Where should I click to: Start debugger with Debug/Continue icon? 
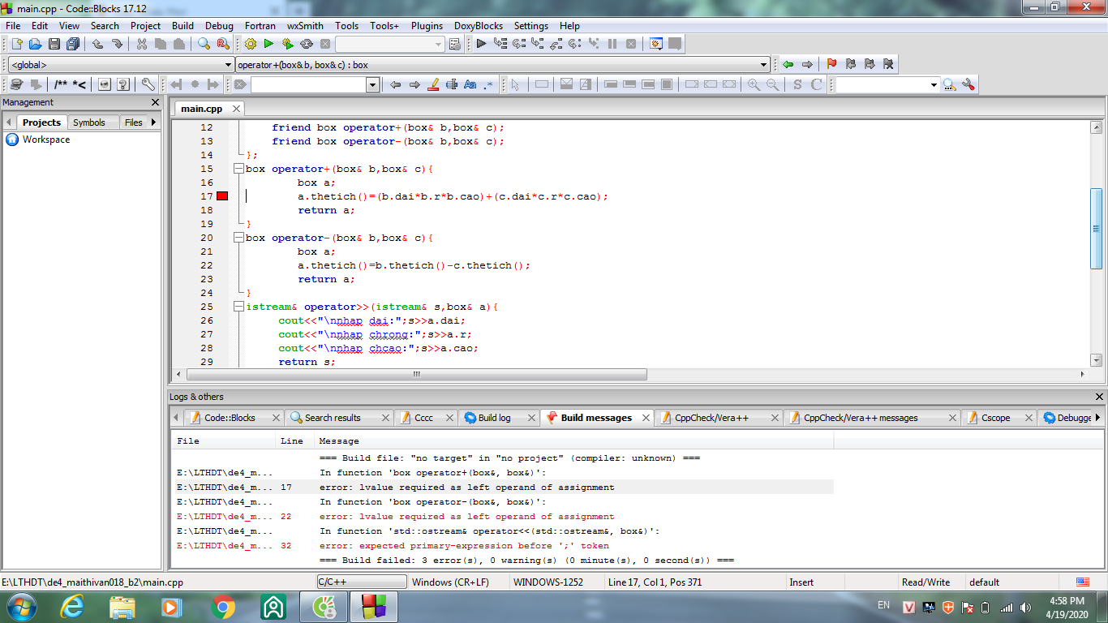point(481,44)
